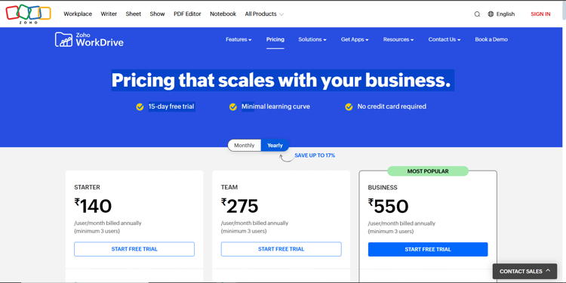The width and height of the screenshot is (566, 283).
Task: Select Yearly billing toggle
Action: tap(275, 146)
